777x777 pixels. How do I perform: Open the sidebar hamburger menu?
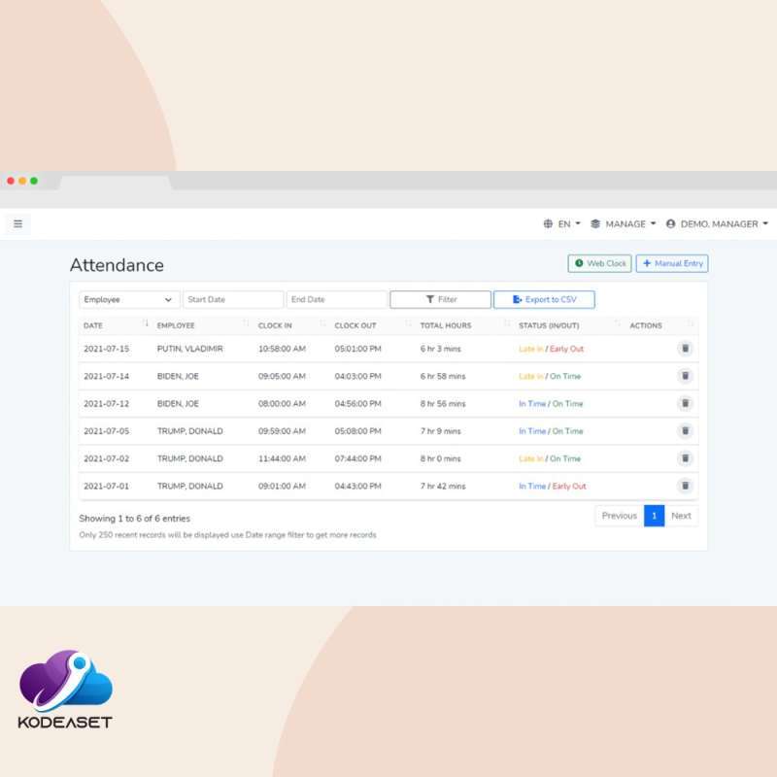[17, 223]
